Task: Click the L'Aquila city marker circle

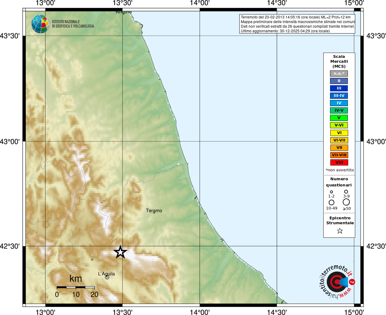Action: 107,277
